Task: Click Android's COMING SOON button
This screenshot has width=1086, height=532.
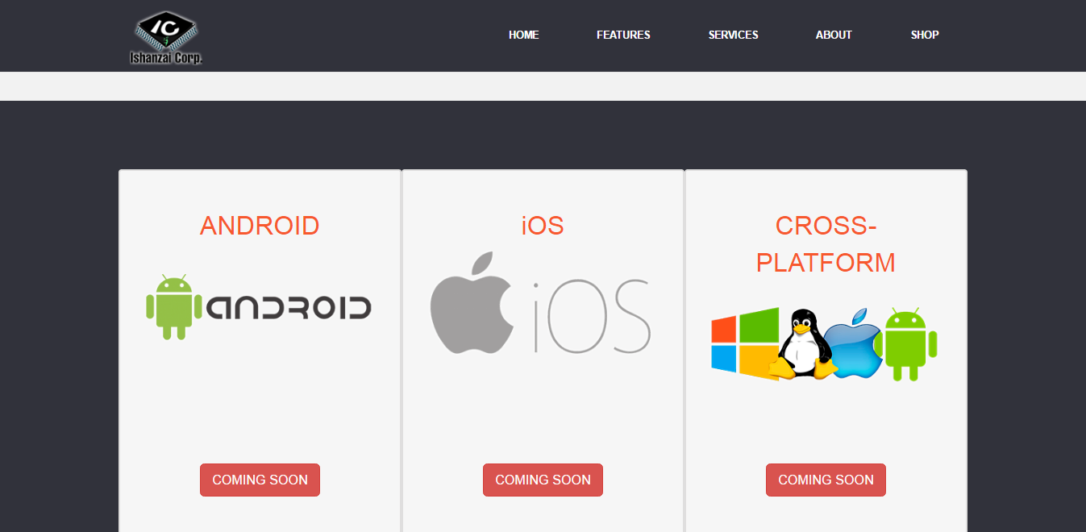Action: point(260,480)
